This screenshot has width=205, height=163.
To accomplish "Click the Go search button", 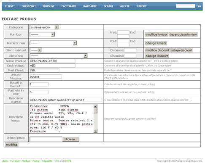I will [x=199, y=6].
